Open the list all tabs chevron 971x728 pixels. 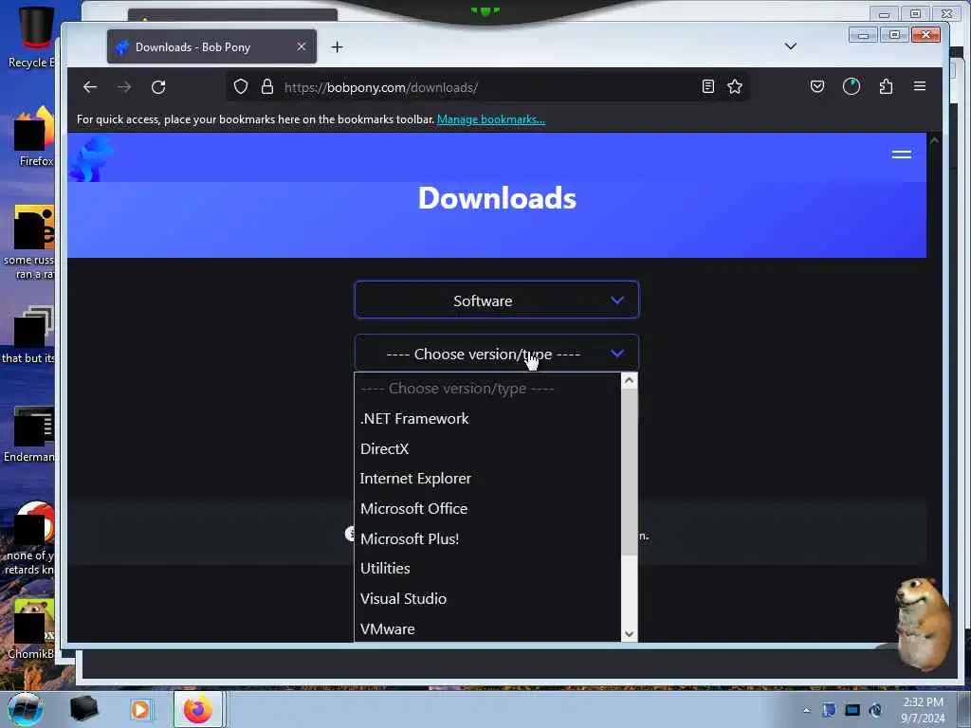(790, 46)
